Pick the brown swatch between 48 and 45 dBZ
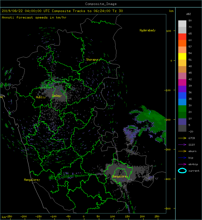This screenshot has height=220, width=202. pos(182,69)
